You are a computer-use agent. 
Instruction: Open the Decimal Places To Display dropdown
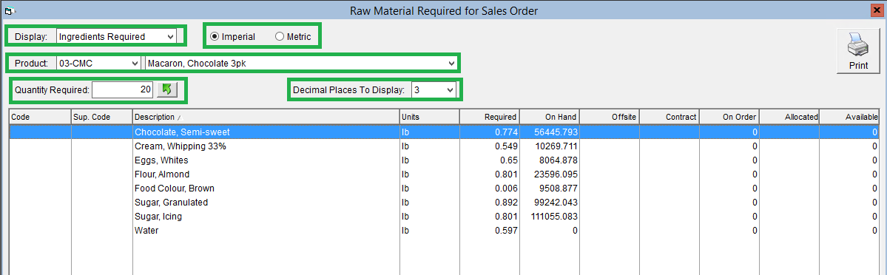tap(434, 90)
